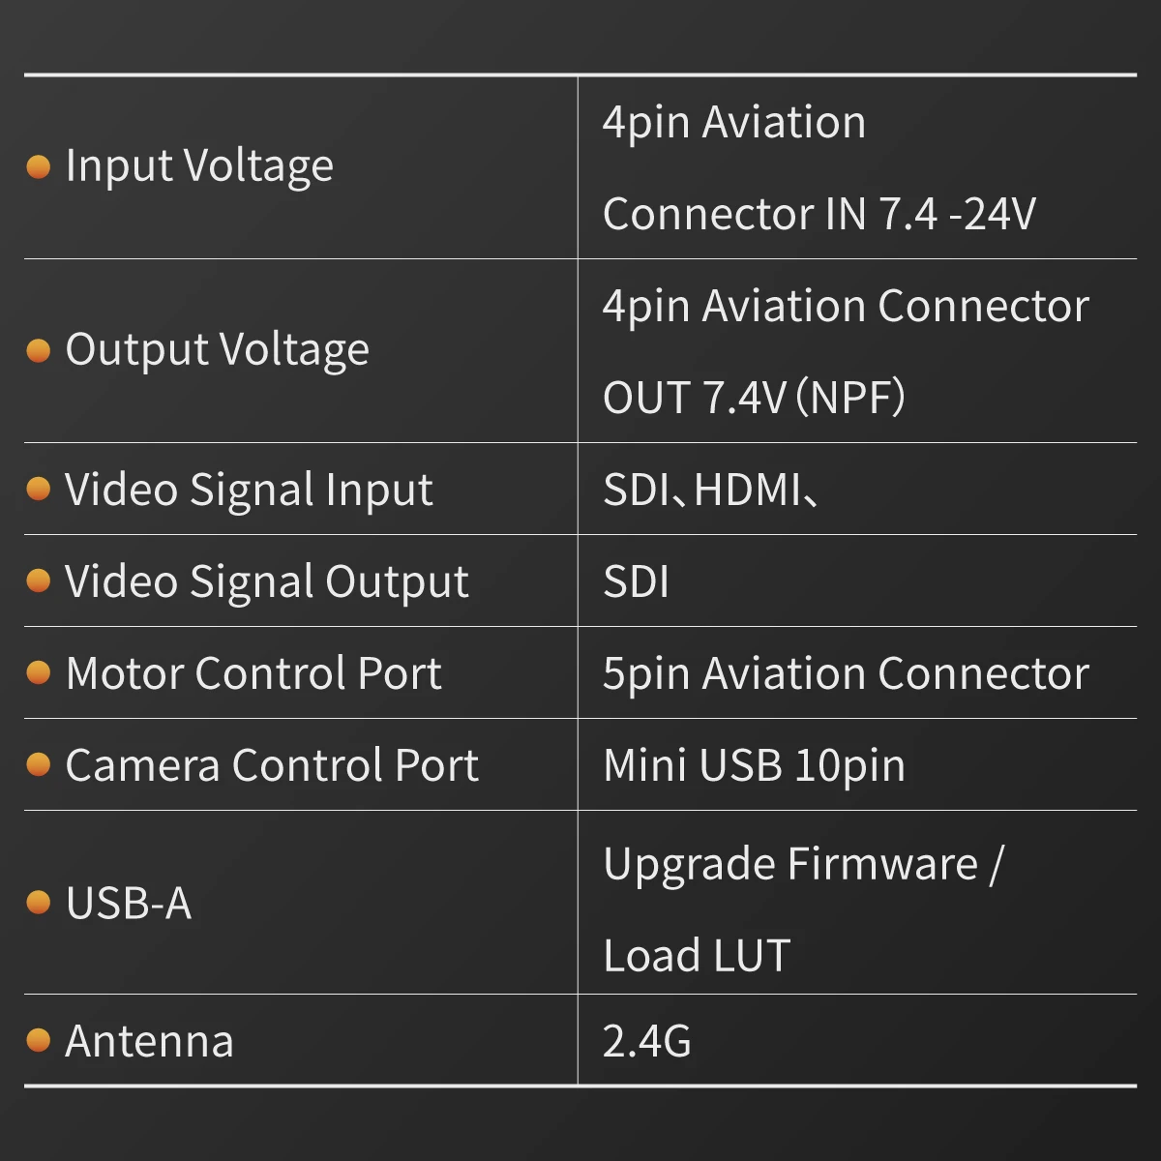1161x1161 pixels.
Task: Click the "5pin Aviation Connector" value
Action: tap(846, 673)
